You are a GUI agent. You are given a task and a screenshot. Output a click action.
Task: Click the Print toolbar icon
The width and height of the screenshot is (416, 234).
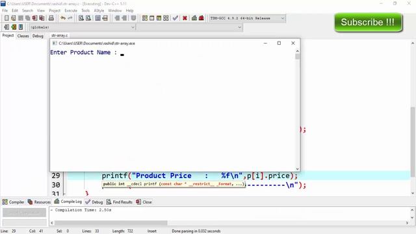pyautogui.click(x=51, y=18)
